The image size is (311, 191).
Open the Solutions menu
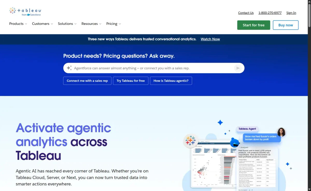tap(67, 24)
